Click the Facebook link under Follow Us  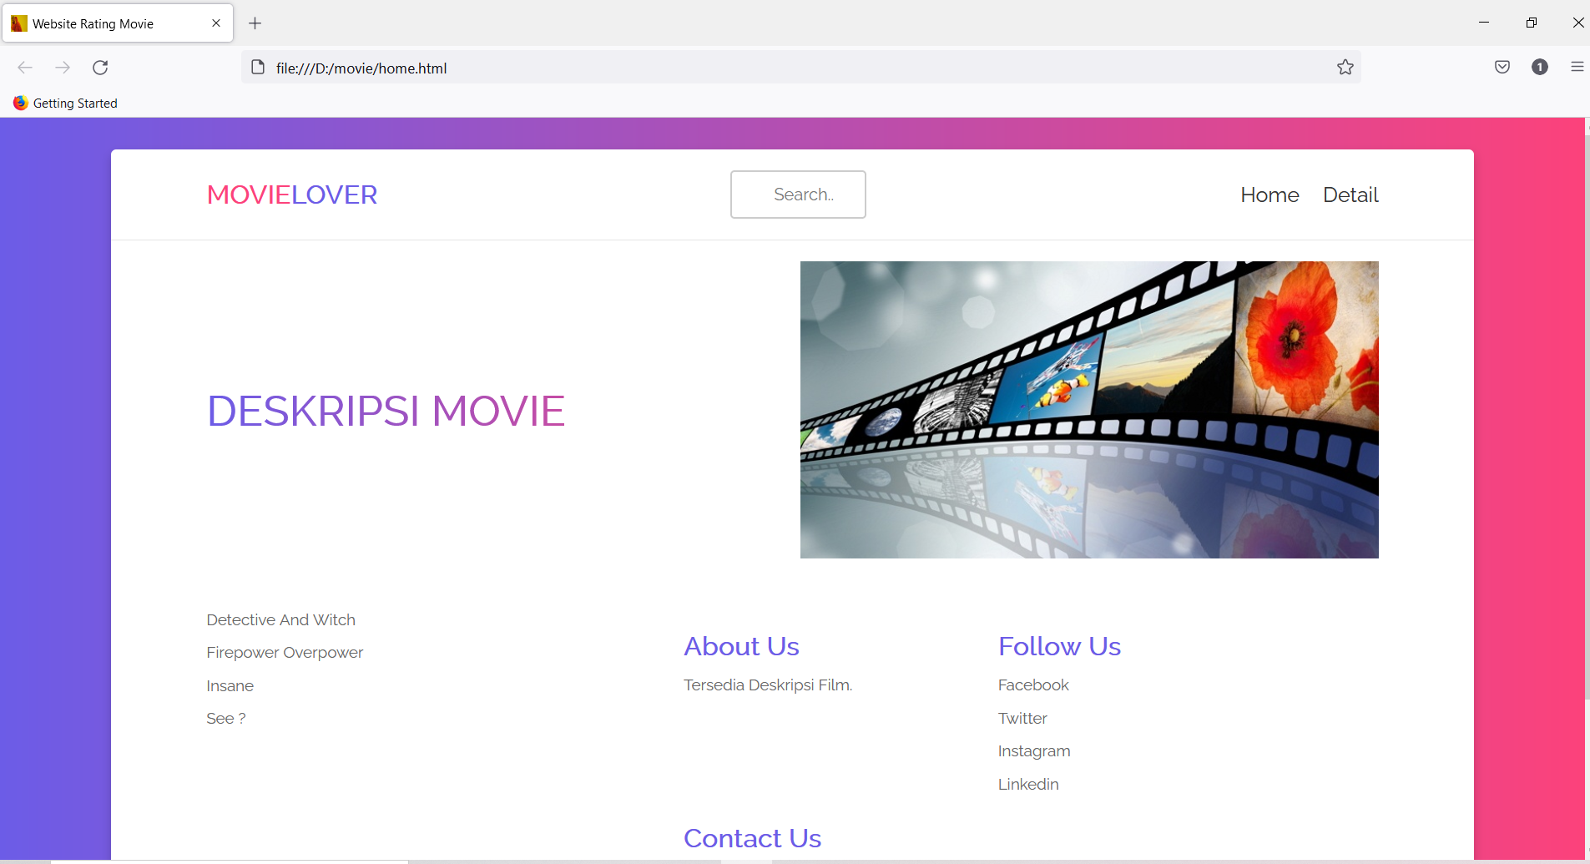[1032, 685]
